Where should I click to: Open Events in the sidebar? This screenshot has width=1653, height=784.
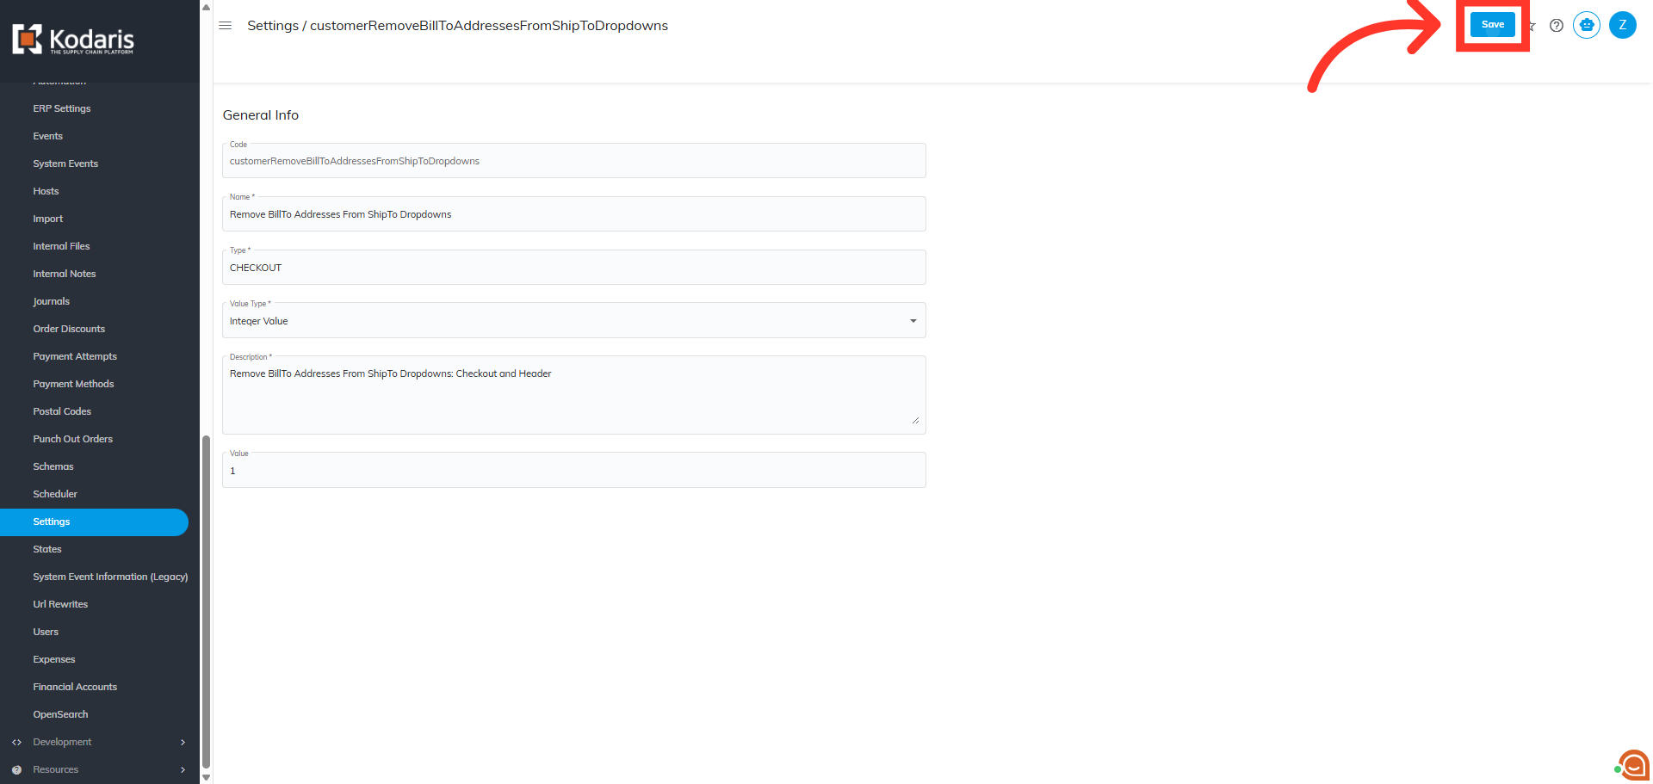(48, 136)
